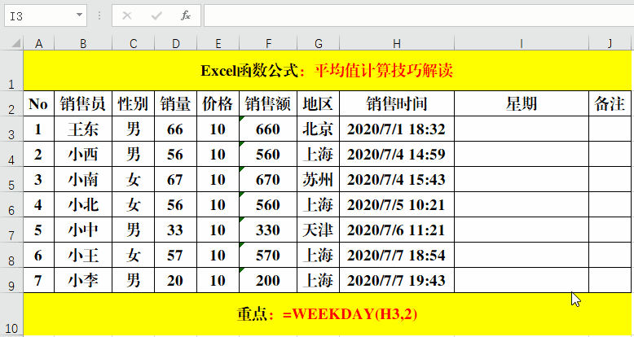Screen dimensions: 634x337
Task: Click the sales amount cell '200'
Action: [268, 280]
